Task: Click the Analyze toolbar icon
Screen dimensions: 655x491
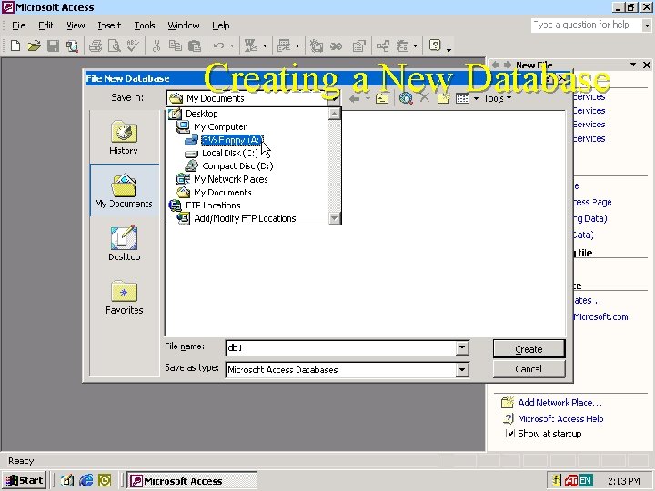Action: click(x=284, y=45)
